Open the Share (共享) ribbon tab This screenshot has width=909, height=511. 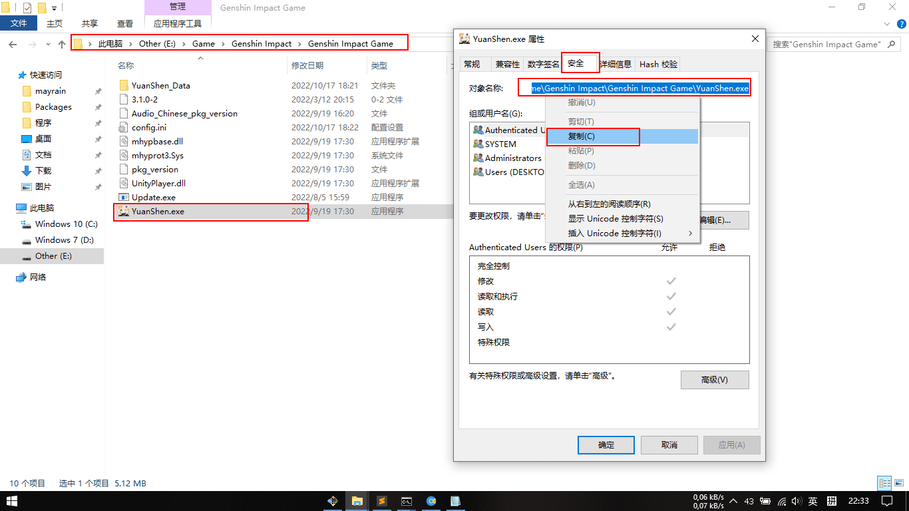pos(90,23)
